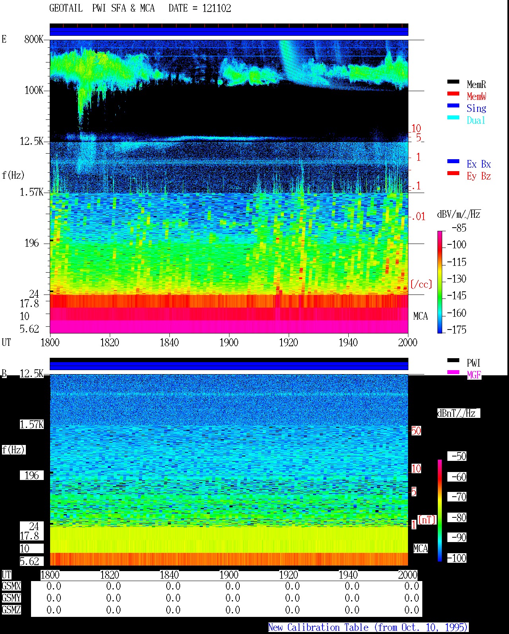Click the magnetic field dBnT color scale bar

440,511
